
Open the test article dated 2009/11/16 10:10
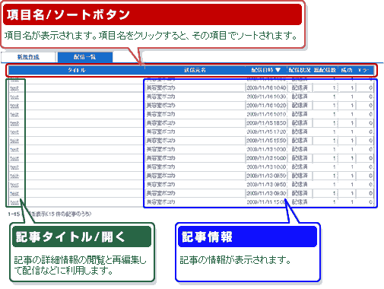(14, 114)
